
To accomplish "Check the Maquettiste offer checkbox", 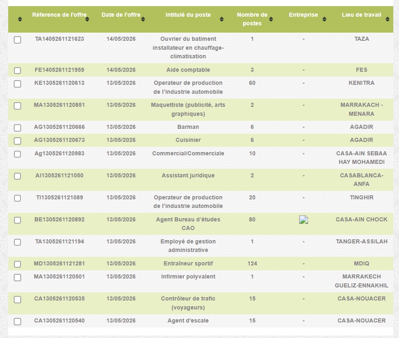I will [17, 106].
